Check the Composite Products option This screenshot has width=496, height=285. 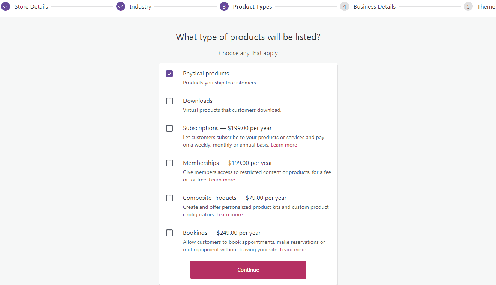click(169, 198)
